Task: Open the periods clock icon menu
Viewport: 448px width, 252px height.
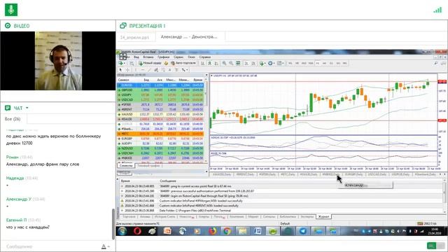Action: click(270, 63)
